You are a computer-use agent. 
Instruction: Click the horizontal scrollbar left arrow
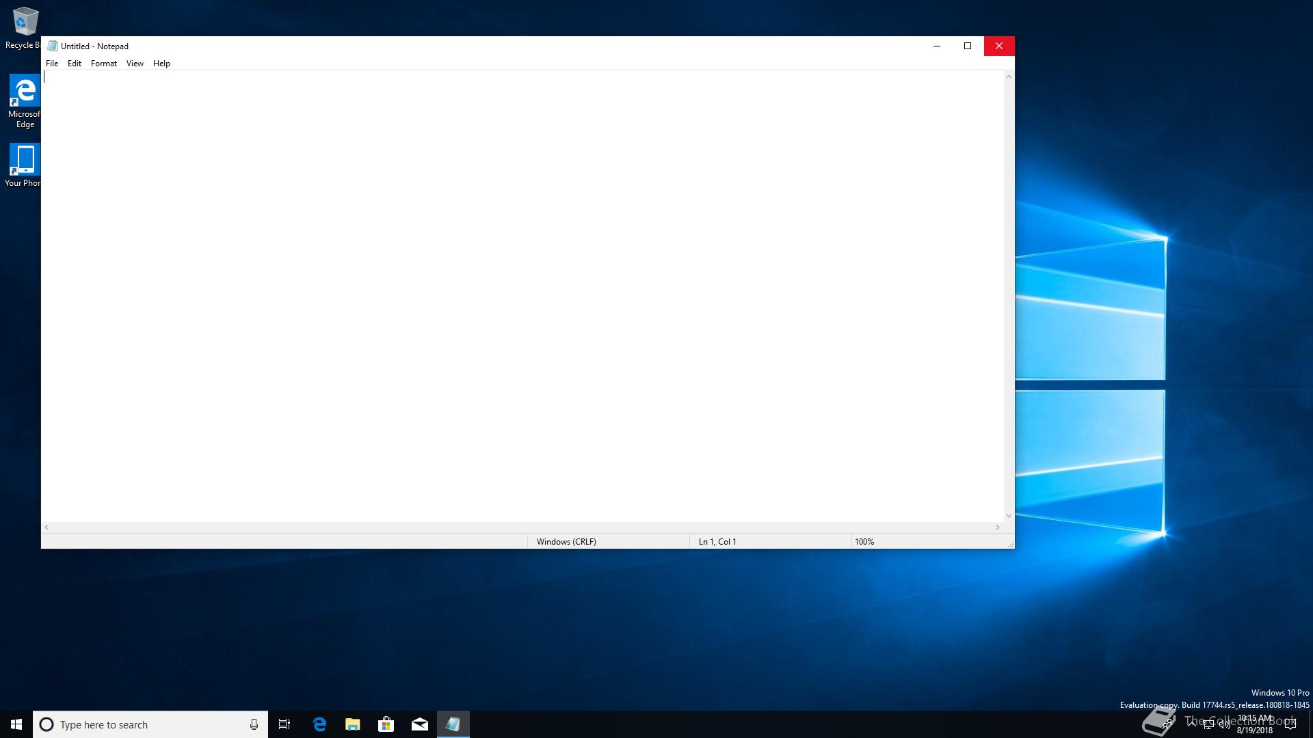(47, 528)
